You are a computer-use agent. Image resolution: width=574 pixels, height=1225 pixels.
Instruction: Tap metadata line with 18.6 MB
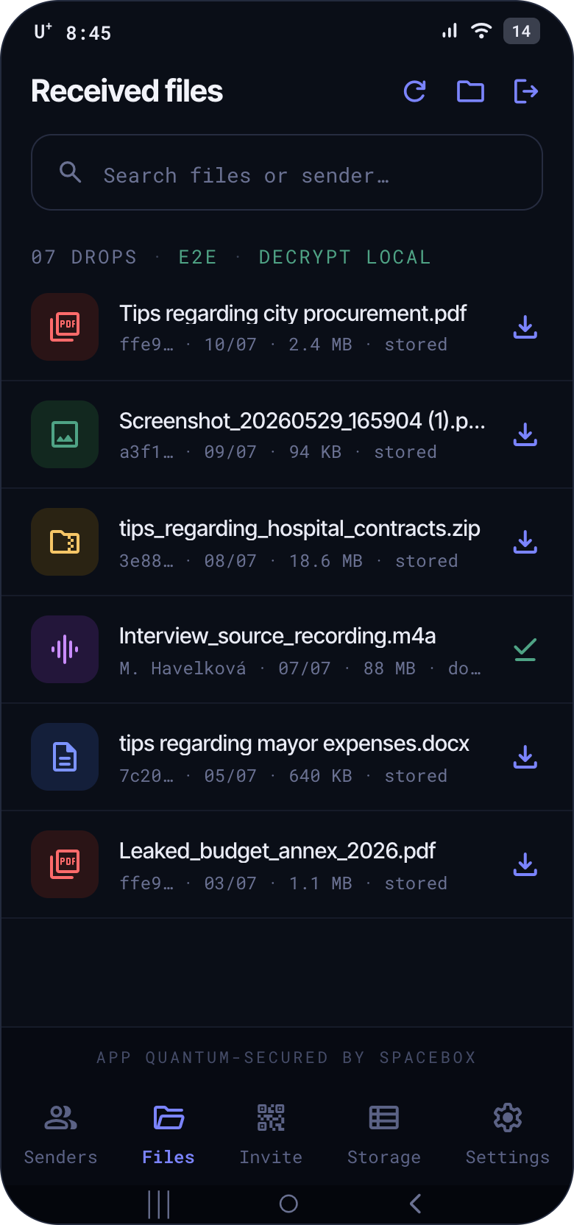288,561
